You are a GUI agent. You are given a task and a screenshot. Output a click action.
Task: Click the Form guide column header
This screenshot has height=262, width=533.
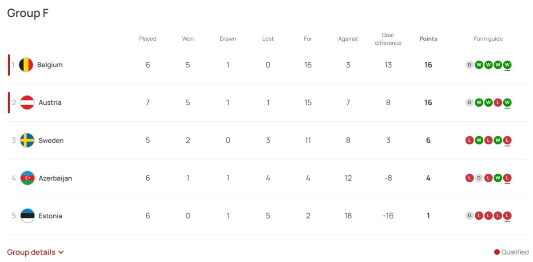coord(488,39)
